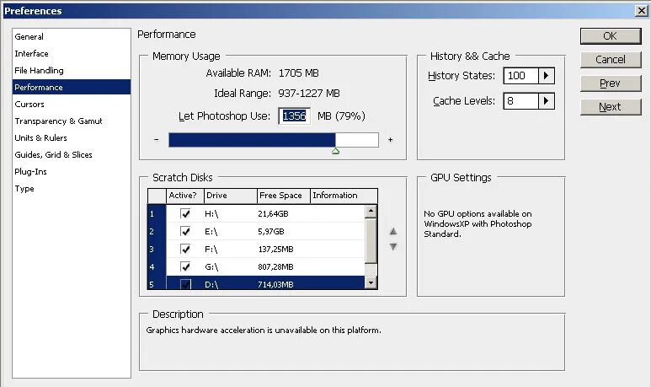Go to previous page with Prev
This screenshot has width=651, height=387.
coord(611,83)
